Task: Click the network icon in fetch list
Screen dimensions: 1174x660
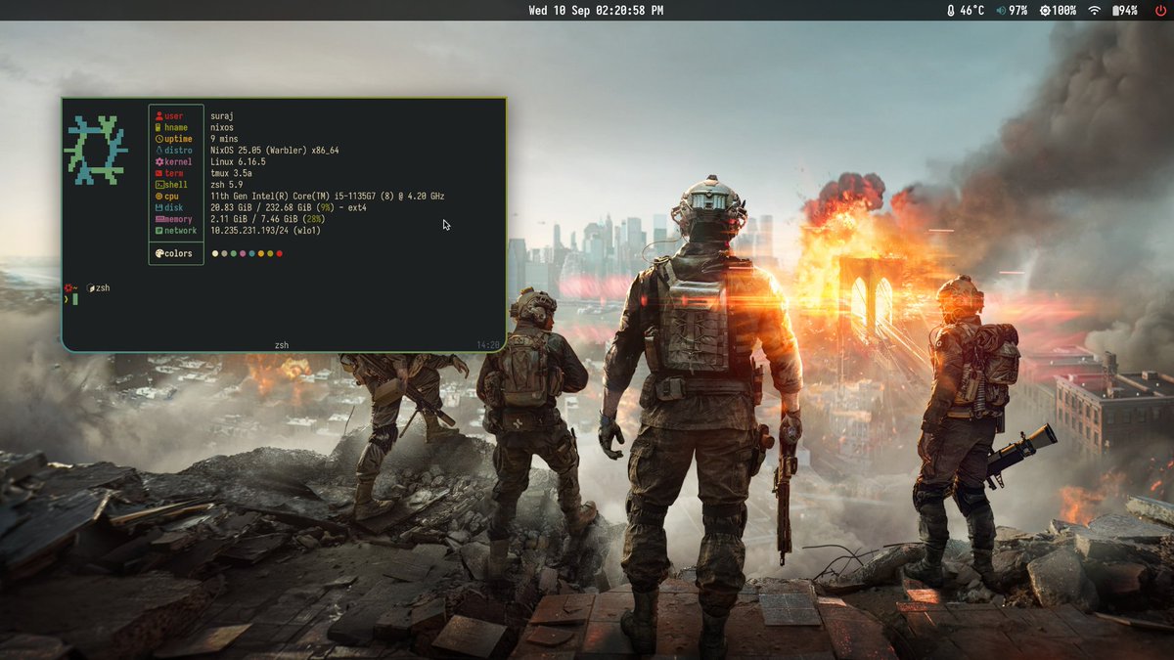Action: point(158,231)
